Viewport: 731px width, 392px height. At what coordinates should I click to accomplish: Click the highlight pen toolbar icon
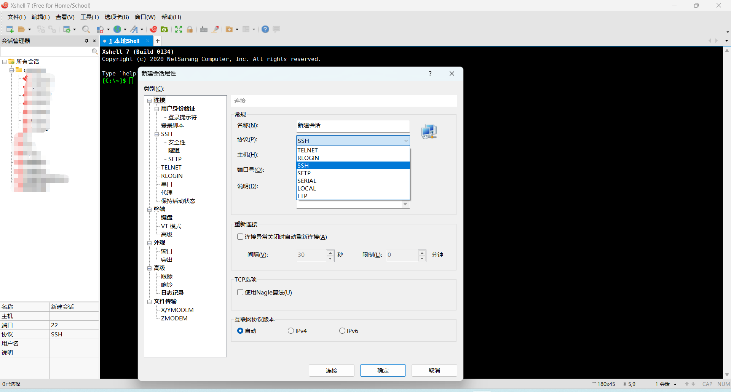(215, 29)
